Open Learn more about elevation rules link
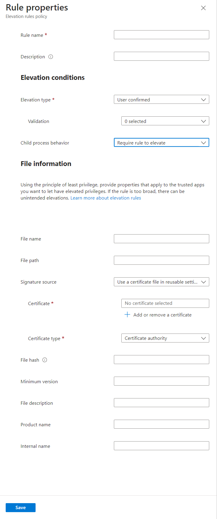Screen dimensions: 217x519 106,198
